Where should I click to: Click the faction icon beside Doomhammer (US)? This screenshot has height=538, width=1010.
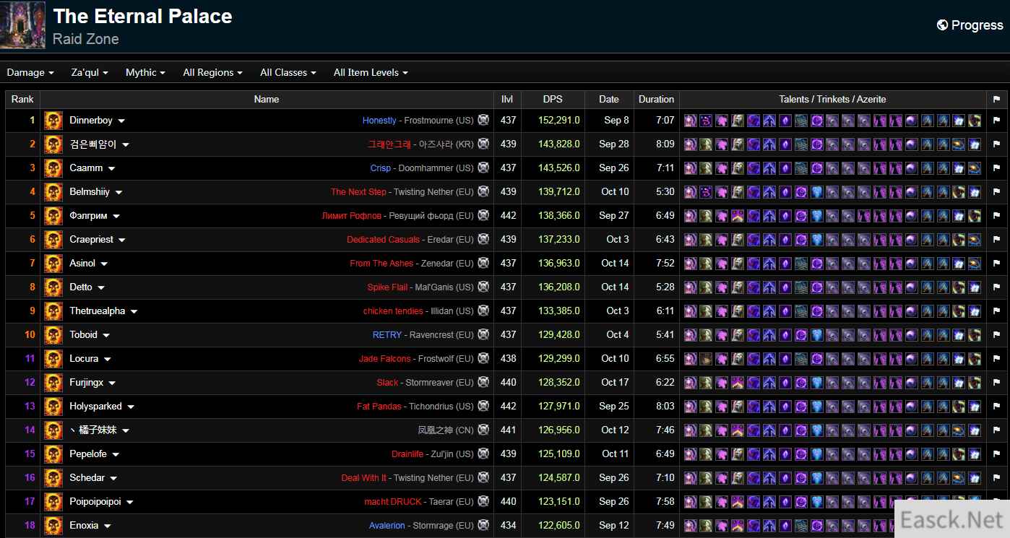pyautogui.click(x=483, y=168)
